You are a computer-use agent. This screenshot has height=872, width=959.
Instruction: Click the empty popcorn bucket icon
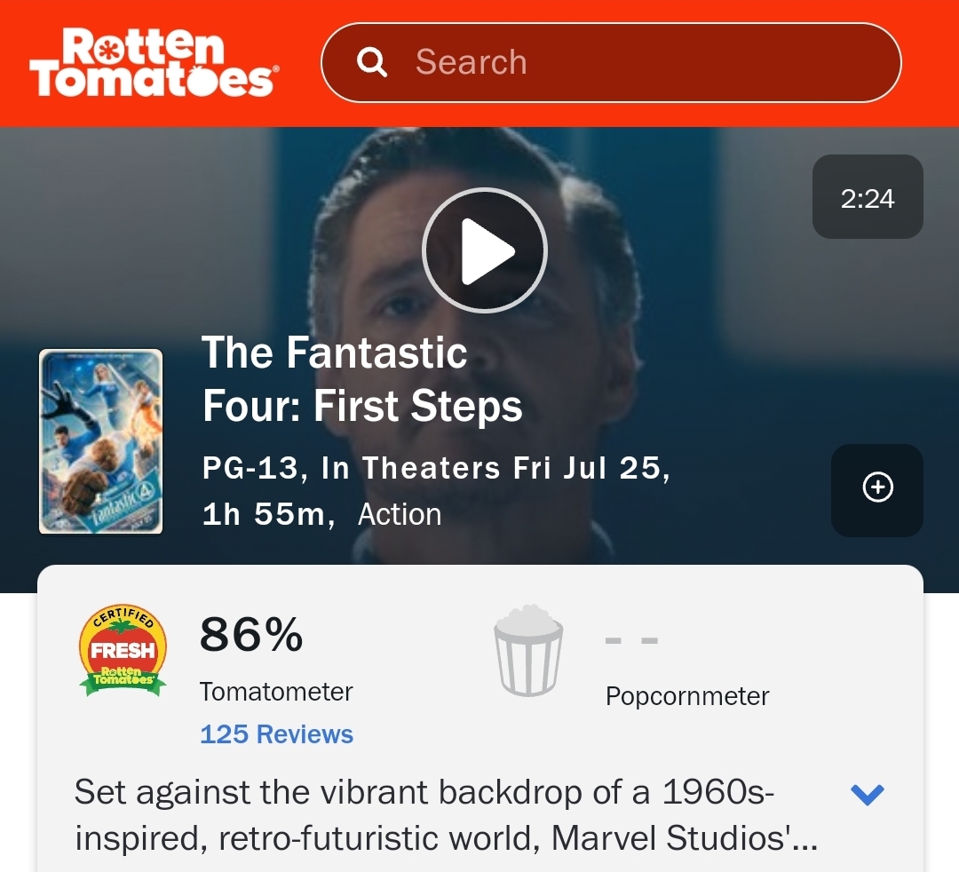pos(527,650)
